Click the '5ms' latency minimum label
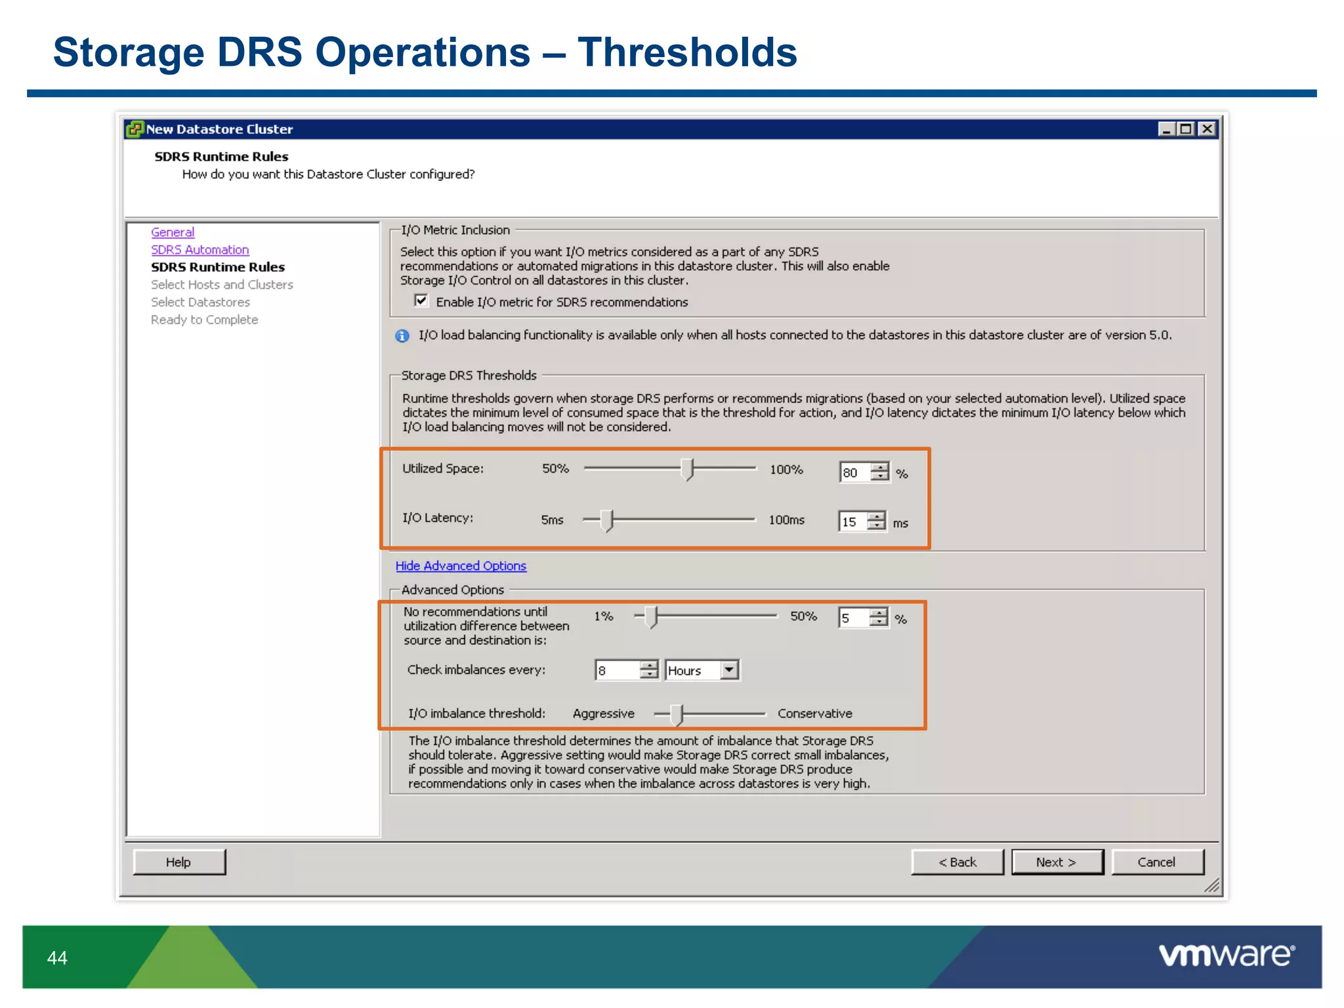 [553, 520]
